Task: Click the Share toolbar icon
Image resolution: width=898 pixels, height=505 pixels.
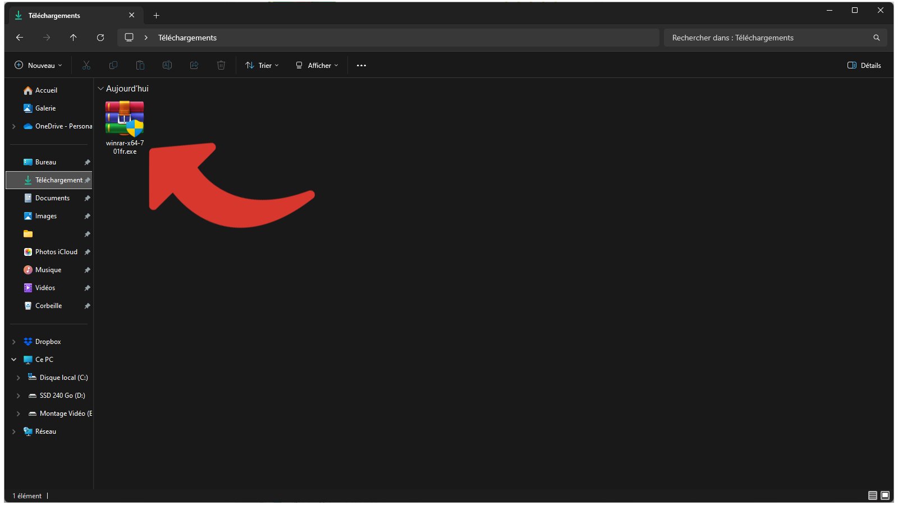Action: click(194, 66)
